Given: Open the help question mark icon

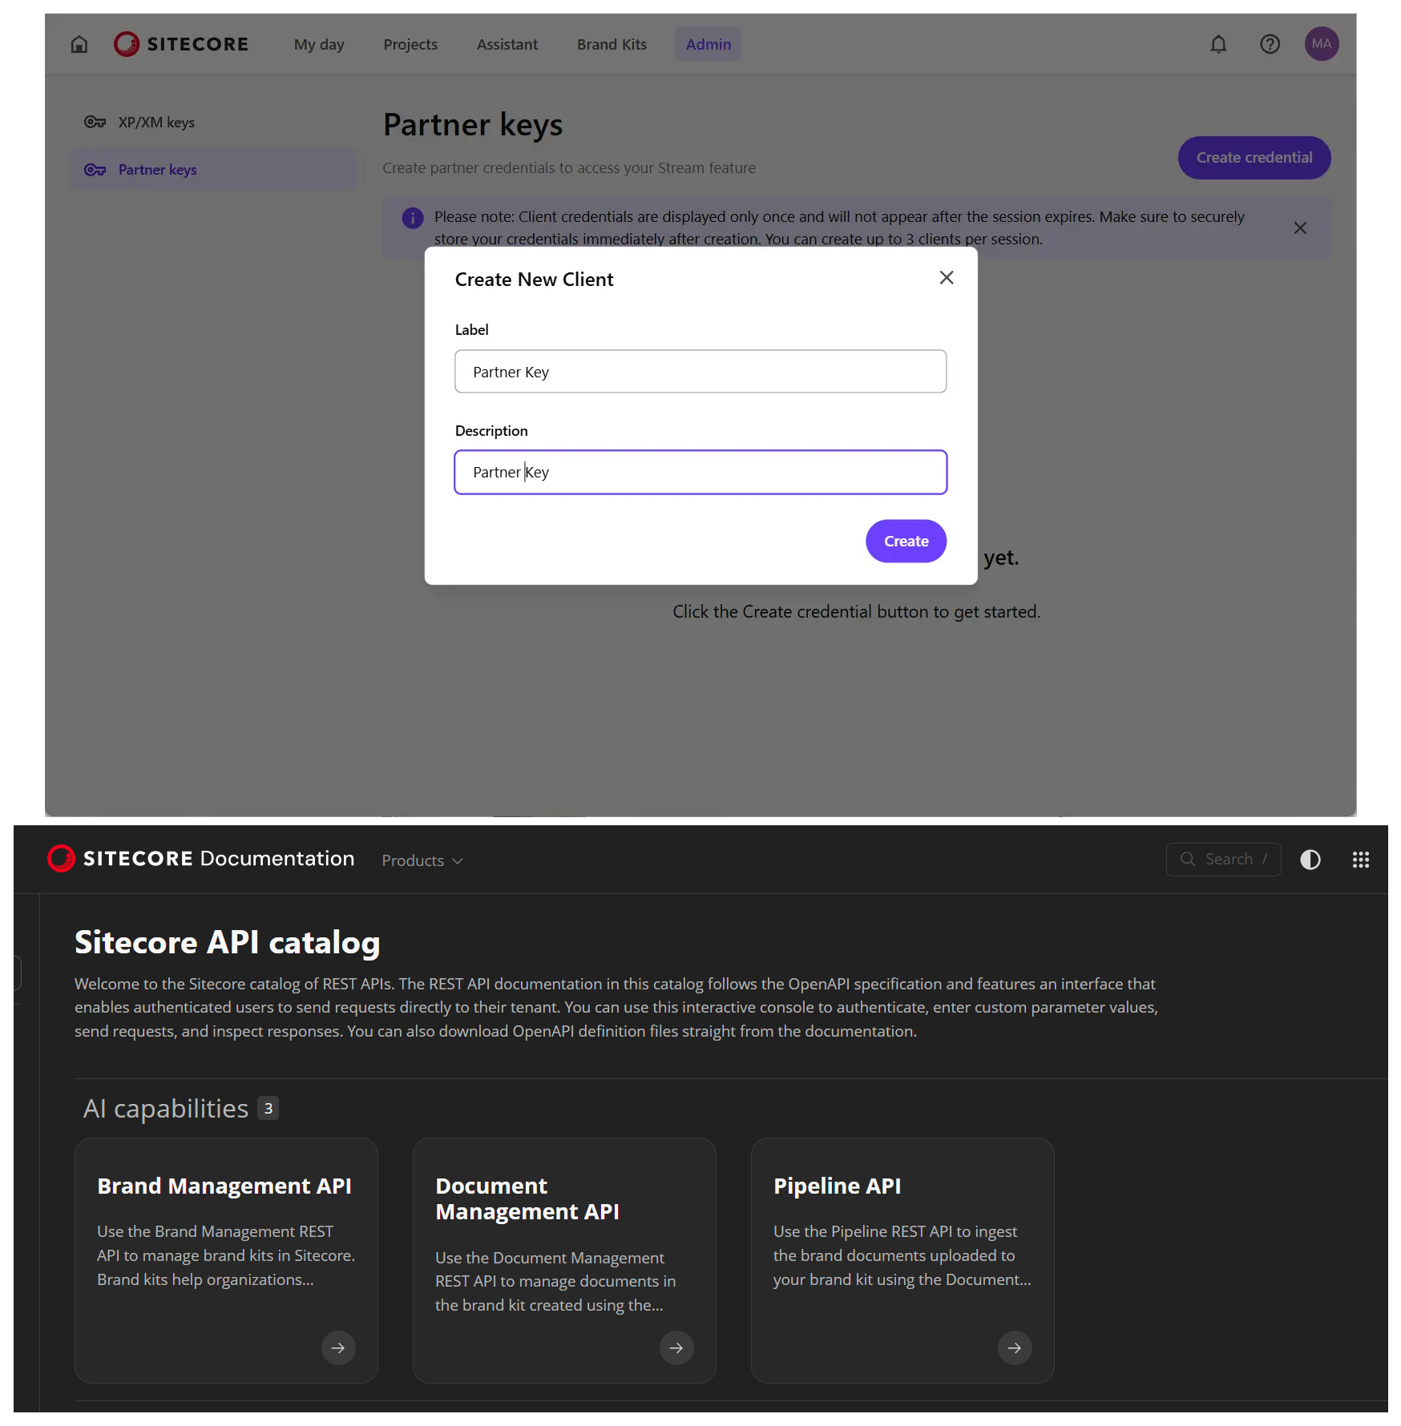Looking at the screenshot, I should click(x=1270, y=45).
